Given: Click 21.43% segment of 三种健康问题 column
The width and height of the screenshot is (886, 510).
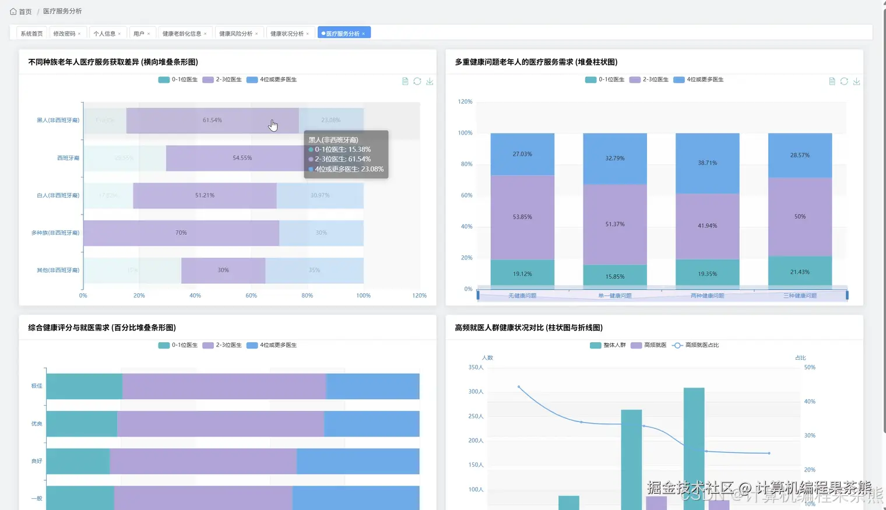Looking at the screenshot, I should (800, 272).
